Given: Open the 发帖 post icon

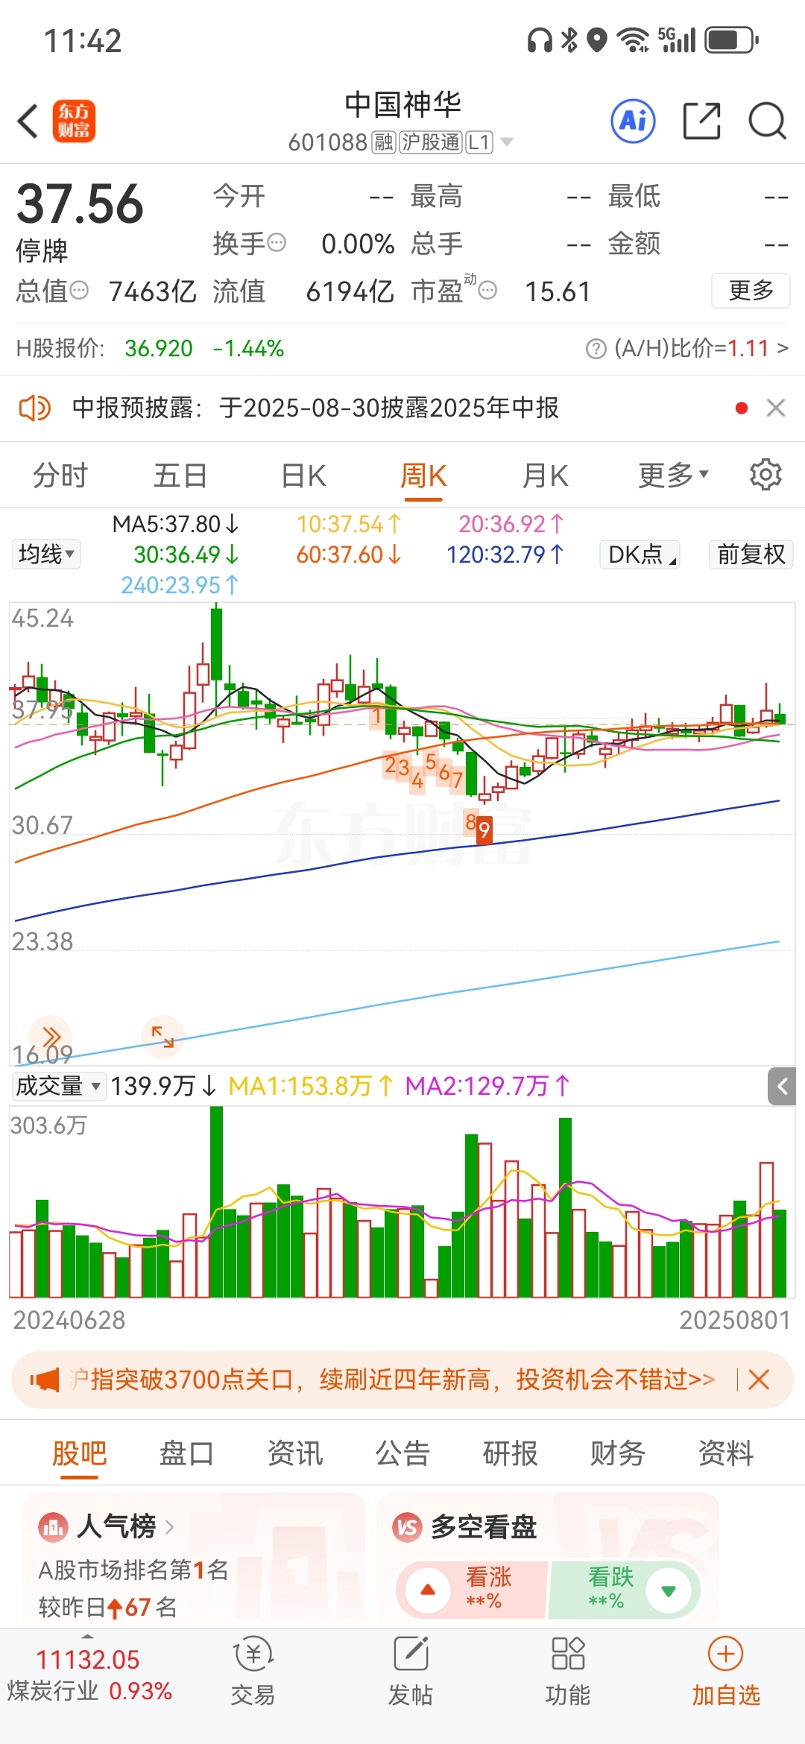Looking at the screenshot, I should [x=411, y=1655].
